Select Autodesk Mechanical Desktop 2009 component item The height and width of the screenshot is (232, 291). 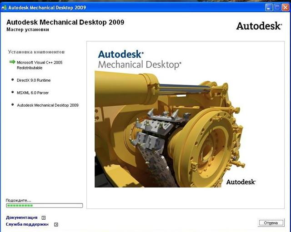(48, 105)
